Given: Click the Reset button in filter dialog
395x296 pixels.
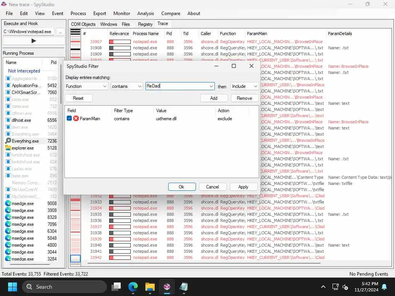Looking at the screenshot, I should coord(78,98).
